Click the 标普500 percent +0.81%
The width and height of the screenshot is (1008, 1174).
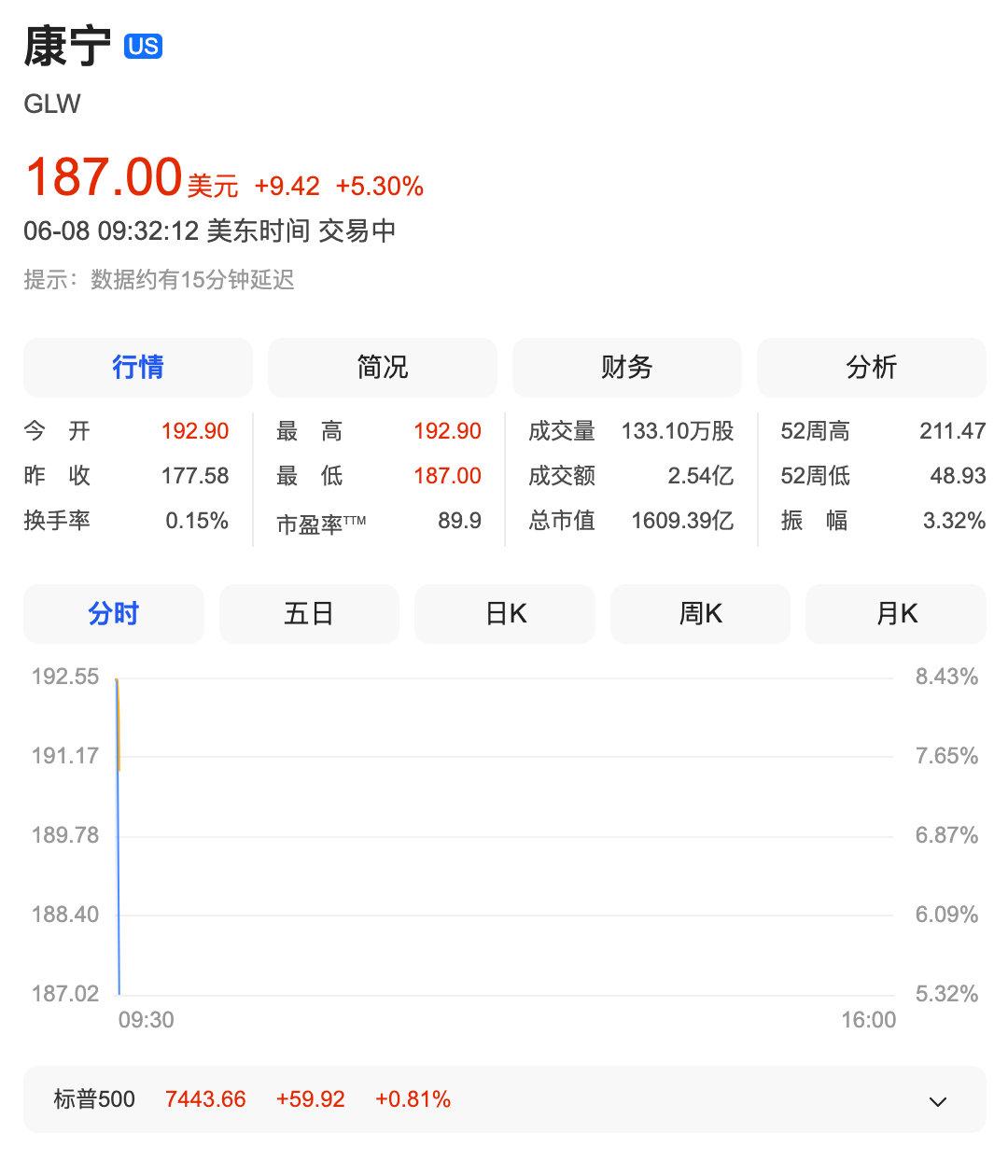point(413,1099)
